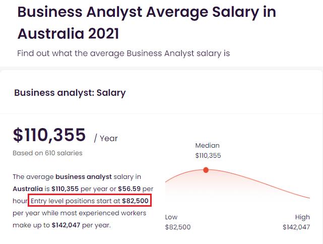
Task: Click the right end of the salary curve
Action: click(x=308, y=198)
